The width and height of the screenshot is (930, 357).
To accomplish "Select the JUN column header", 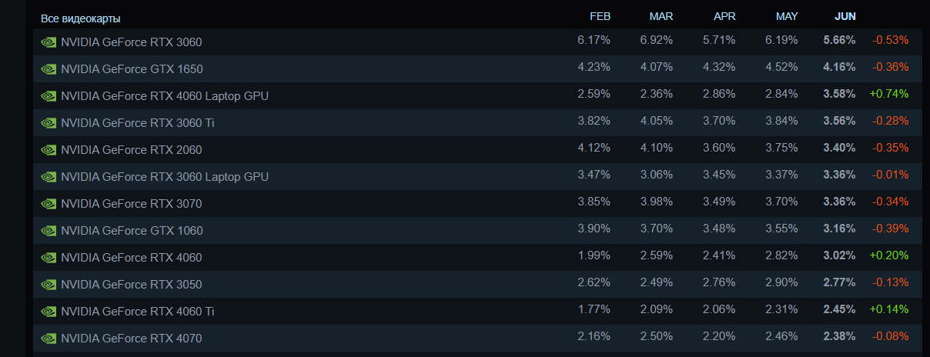I will point(845,16).
